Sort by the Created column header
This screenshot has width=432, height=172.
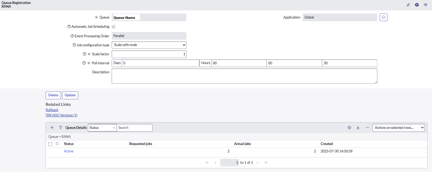pyautogui.click(x=326, y=144)
